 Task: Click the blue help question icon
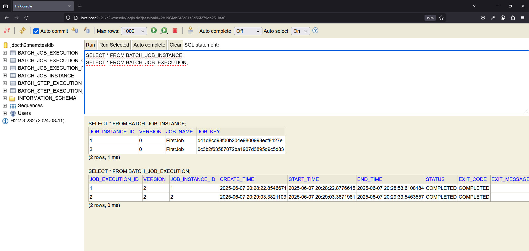click(x=315, y=30)
